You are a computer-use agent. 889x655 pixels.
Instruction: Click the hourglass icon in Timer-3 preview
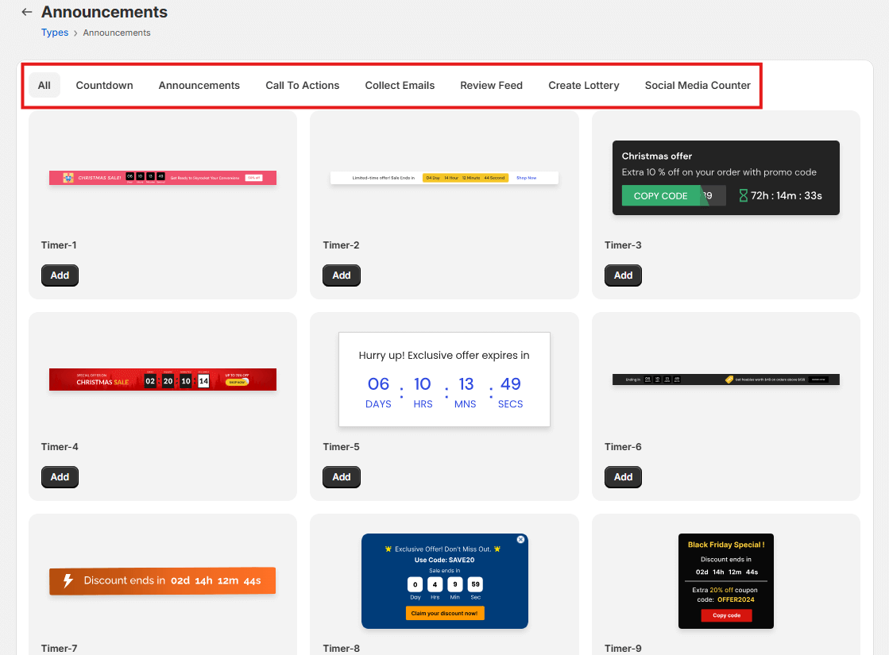744,195
